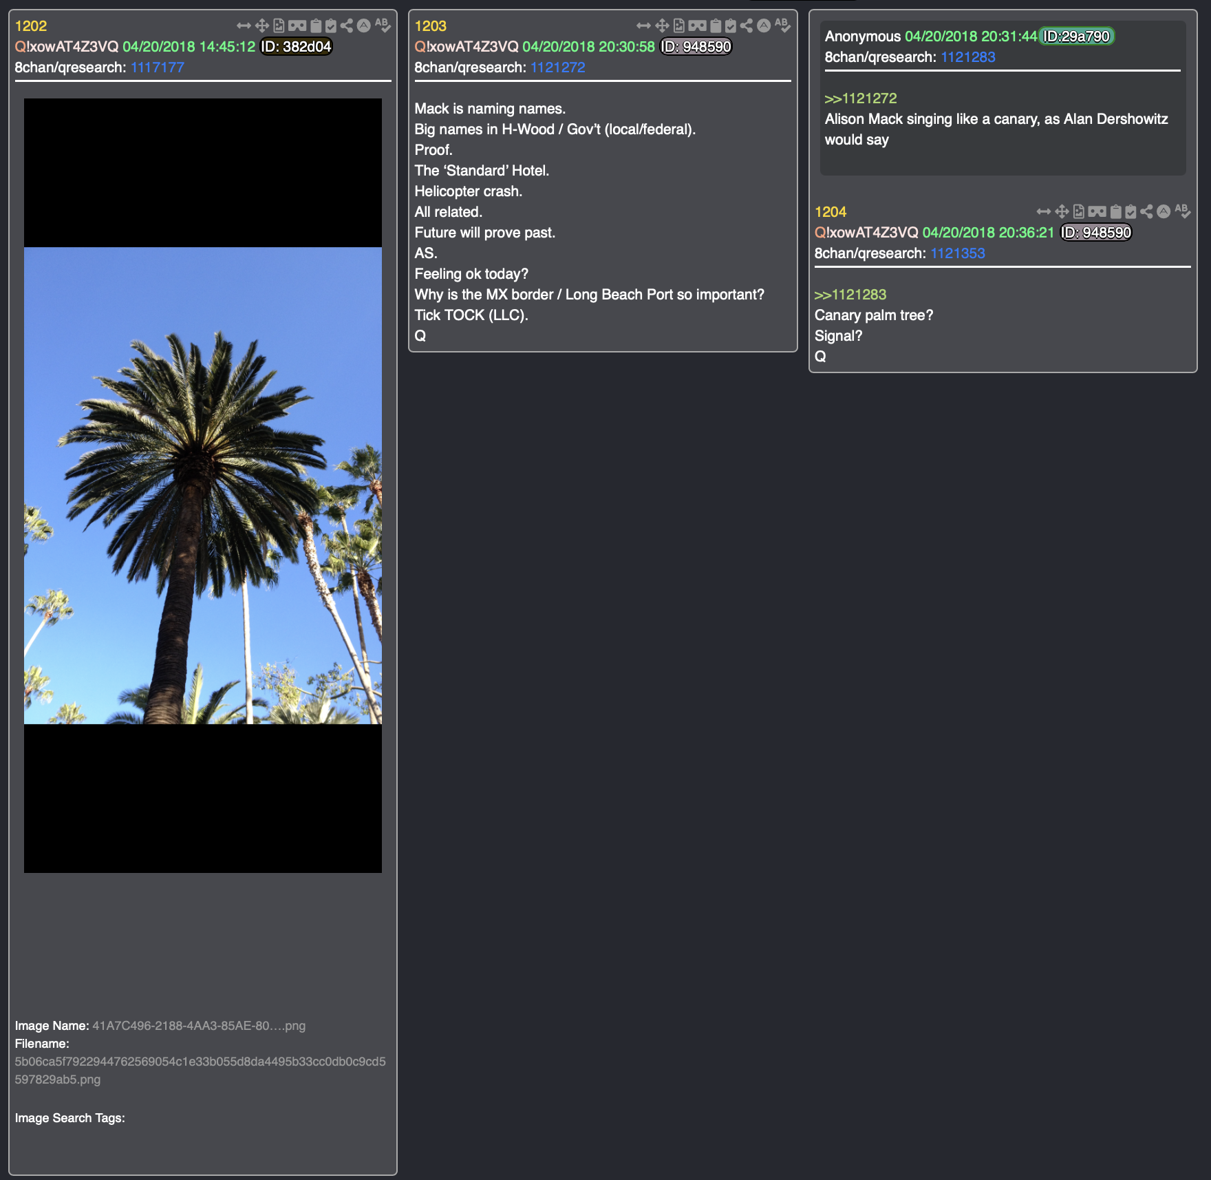
Task: Click the image name 41A7C496-2188-4AA3-85AE-80….png
Action: 199,1026
